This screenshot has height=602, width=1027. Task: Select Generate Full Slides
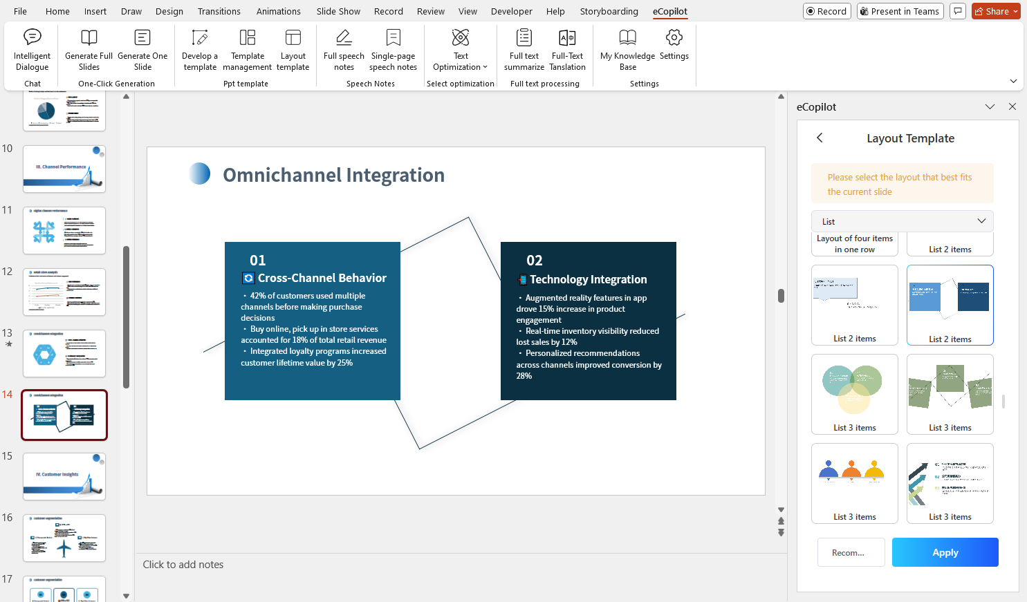(x=89, y=48)
